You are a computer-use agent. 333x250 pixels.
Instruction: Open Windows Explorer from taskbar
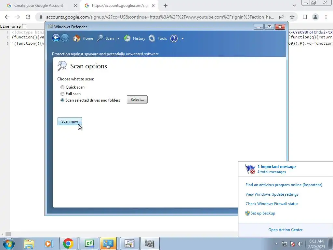click(29, 243)
